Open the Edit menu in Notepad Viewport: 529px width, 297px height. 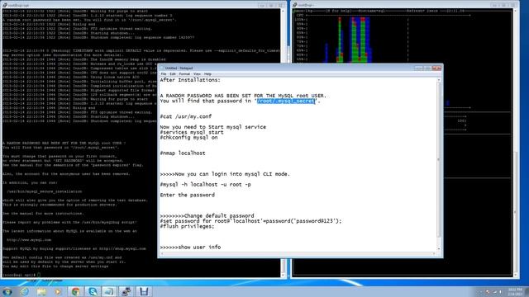tap(173, 73)
